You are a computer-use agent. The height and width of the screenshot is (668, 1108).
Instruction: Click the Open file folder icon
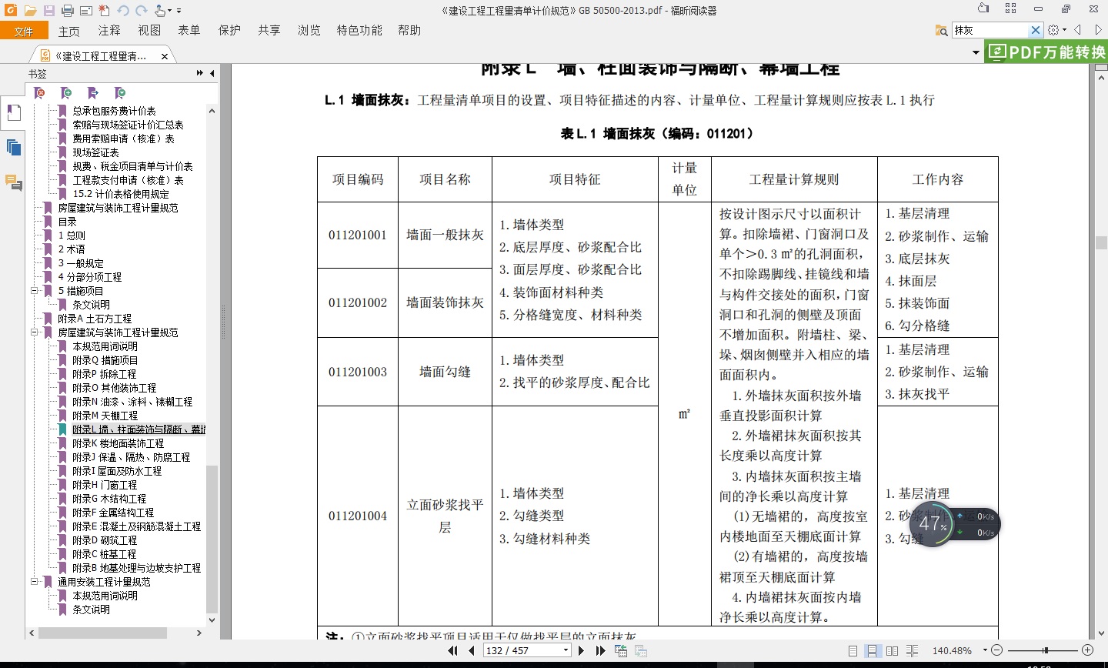pos(30,11)
